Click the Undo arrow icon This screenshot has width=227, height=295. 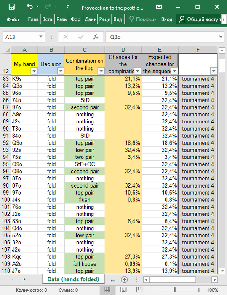[x=30, y=7]
